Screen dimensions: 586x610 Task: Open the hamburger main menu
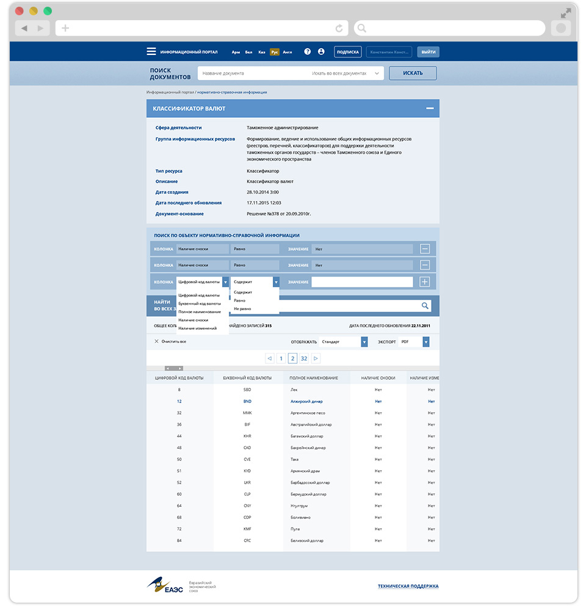pos(151,51)
